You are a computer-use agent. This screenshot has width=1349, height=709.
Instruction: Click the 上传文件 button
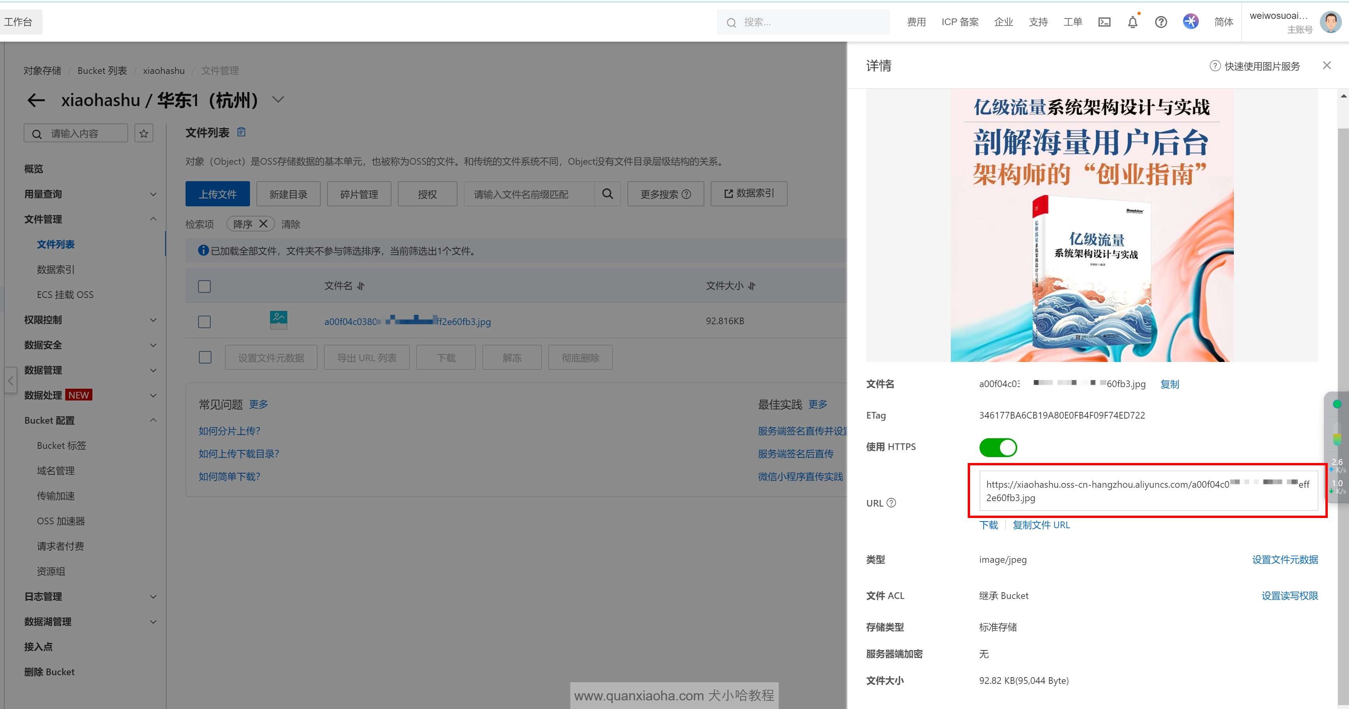pos(217,194)
